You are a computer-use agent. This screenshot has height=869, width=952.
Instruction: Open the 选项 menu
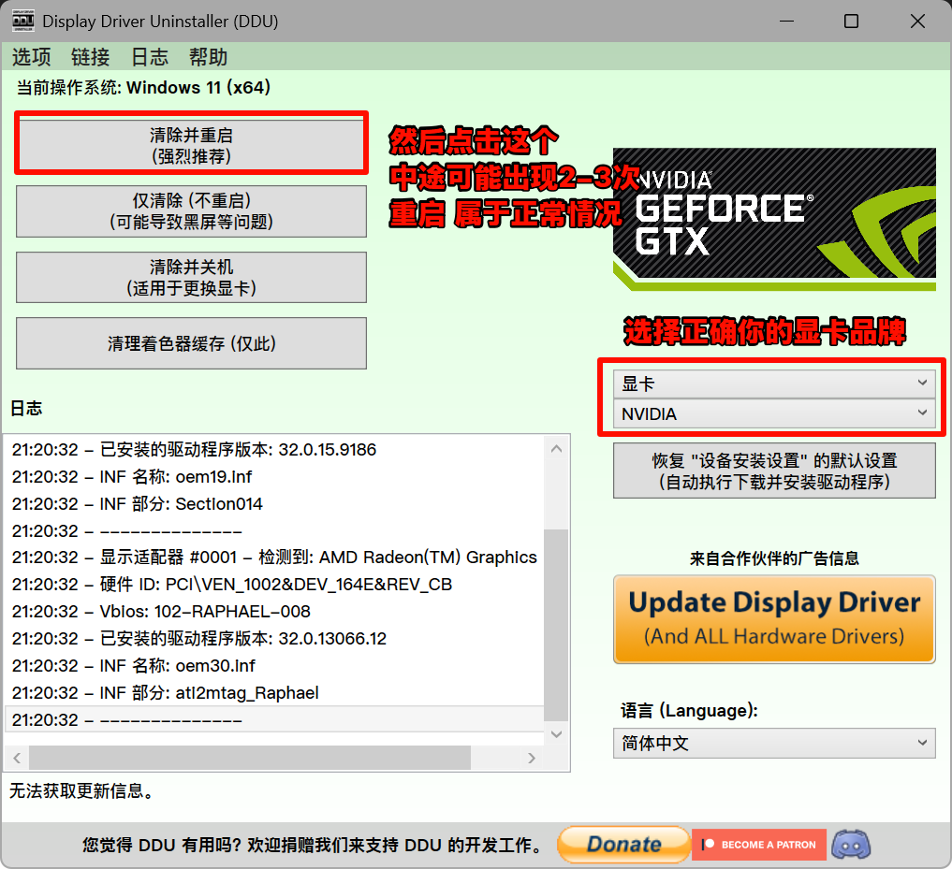[31, 57]
